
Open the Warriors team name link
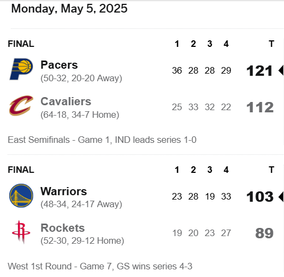(x=64, y=191)
